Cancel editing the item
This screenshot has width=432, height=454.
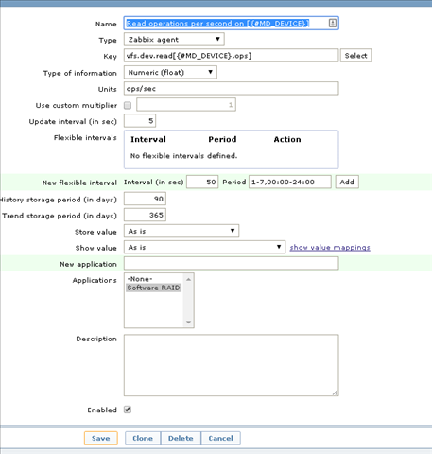(220, 438)
